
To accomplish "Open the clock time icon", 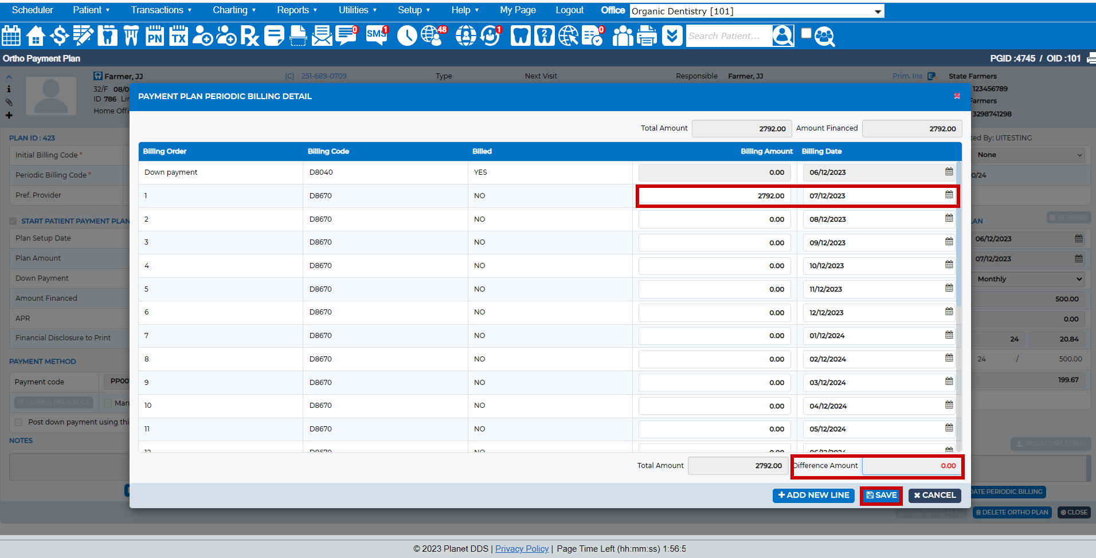I will (x=407, y=36).
